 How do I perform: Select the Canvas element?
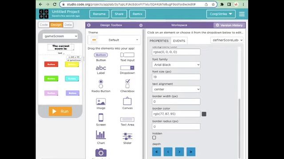(127, 103)
